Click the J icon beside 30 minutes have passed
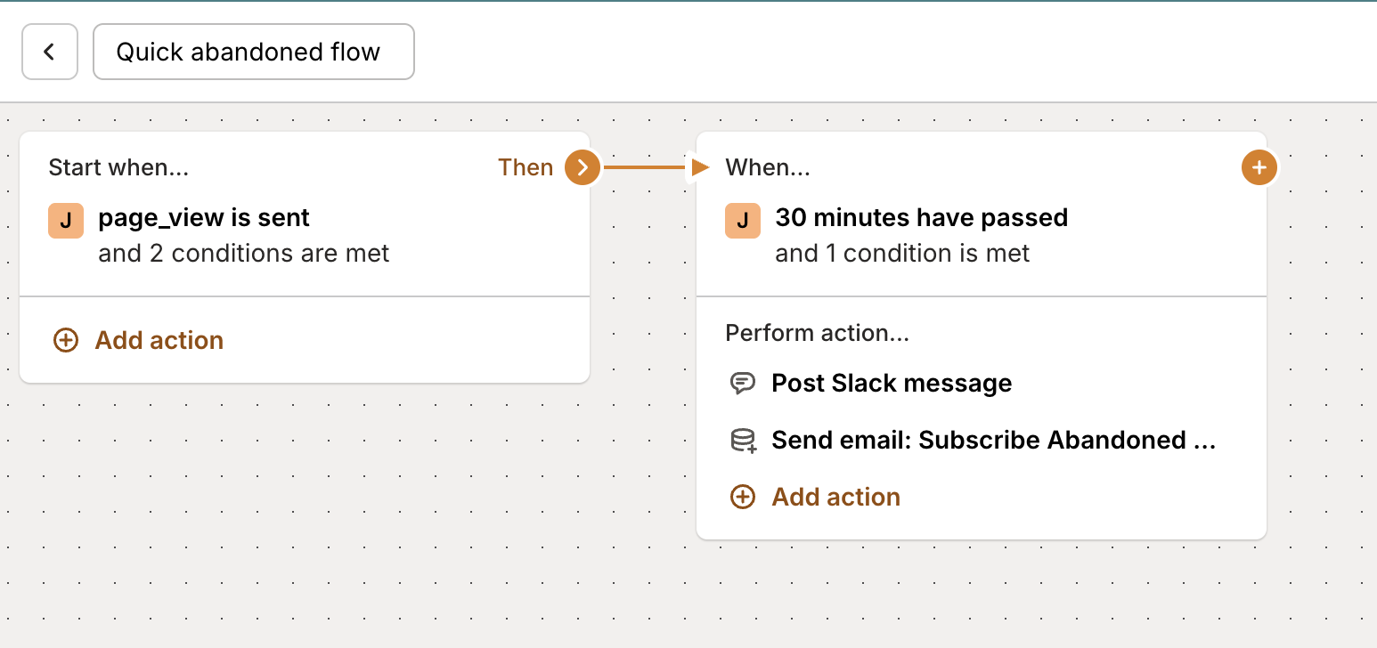Screen dimensions: 1377x648 (x=742, y=221)
